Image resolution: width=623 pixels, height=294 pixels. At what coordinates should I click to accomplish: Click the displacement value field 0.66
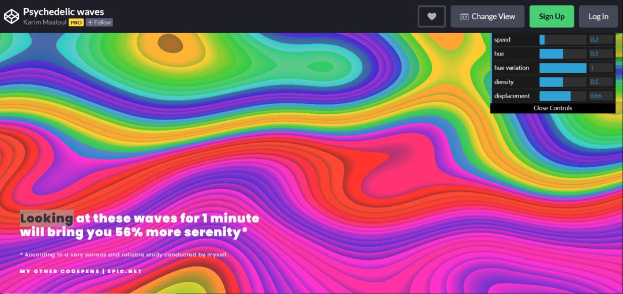[x=601, y=96]
